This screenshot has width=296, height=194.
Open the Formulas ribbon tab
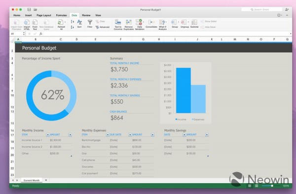pyautogui.click(x=61, y=15)
